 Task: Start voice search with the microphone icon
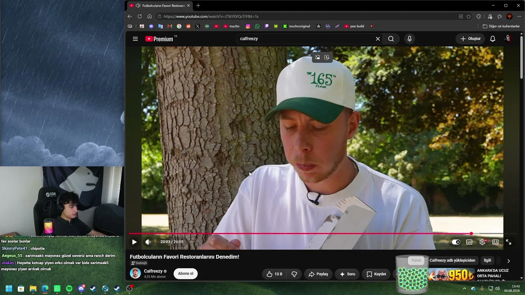[x=409, y=39]
